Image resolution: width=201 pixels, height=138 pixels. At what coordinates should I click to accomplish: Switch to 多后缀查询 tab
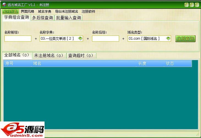[42, 18]
